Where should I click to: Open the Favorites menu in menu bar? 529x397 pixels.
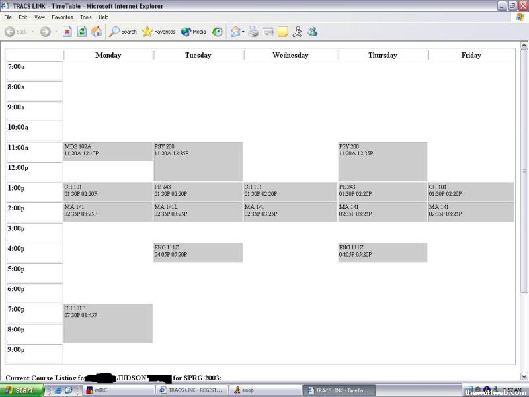click(x=62, y=17)
